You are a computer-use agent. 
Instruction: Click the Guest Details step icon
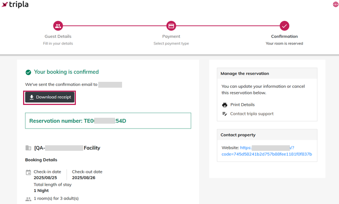(58, 26)
